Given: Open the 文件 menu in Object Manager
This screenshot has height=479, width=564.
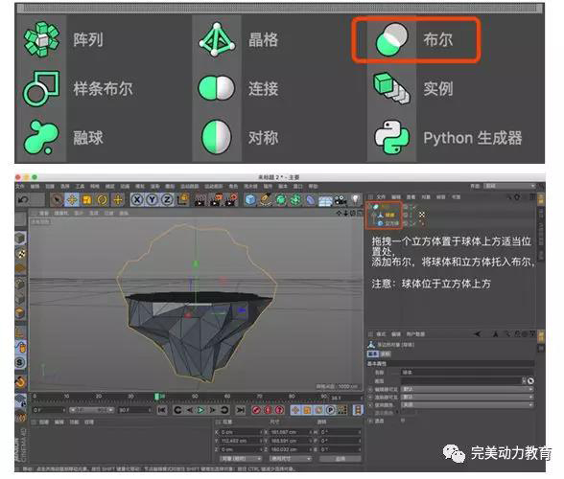Looking at the screenshot, I should 381,197.
